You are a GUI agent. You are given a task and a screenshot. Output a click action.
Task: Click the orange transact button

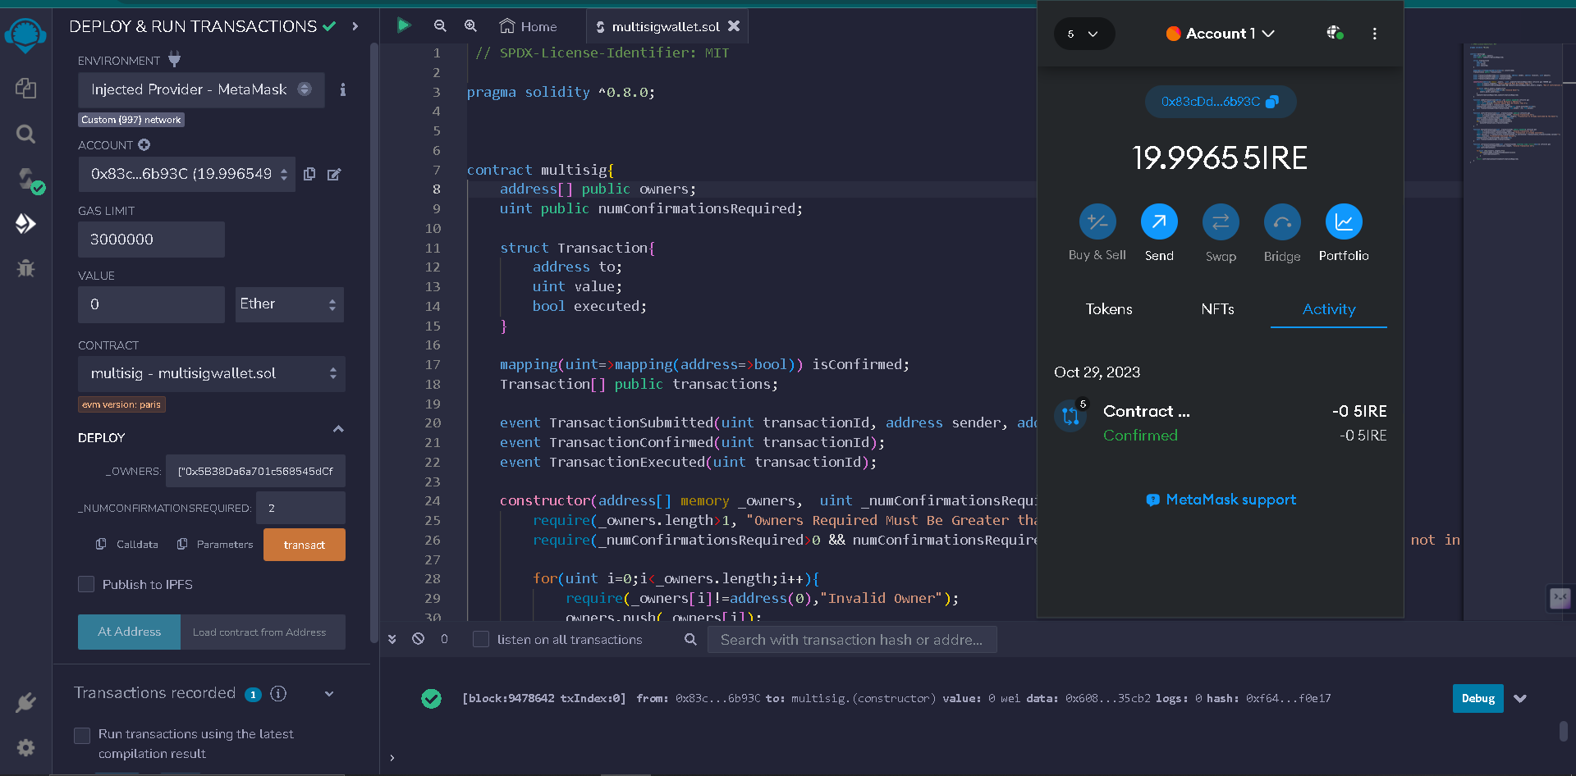304,545
